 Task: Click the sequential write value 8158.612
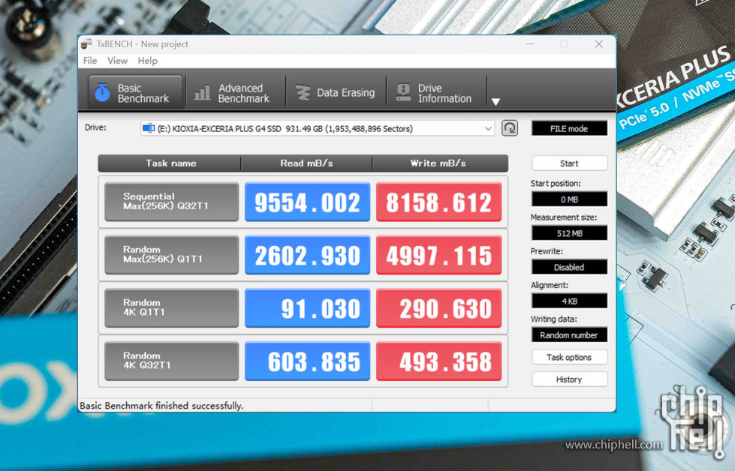[438, 202]
